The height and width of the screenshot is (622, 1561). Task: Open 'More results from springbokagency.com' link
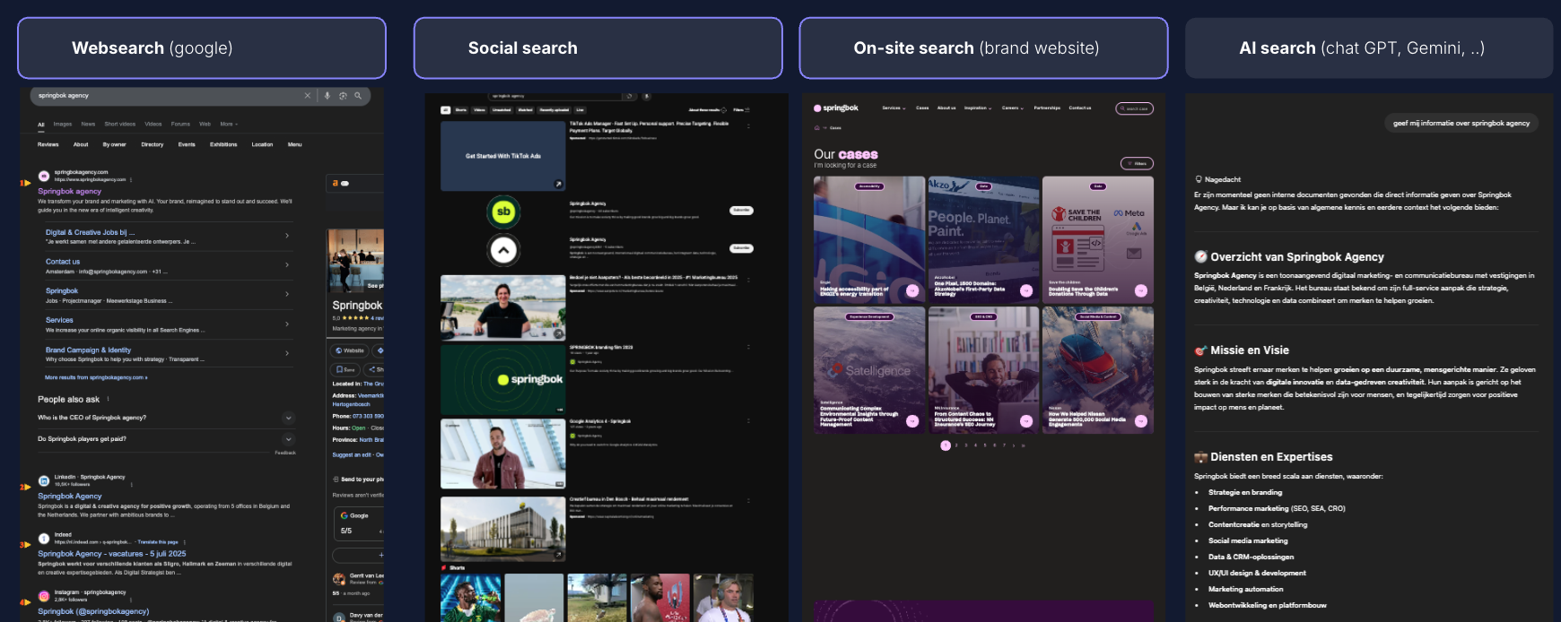[x=96, y=377]
